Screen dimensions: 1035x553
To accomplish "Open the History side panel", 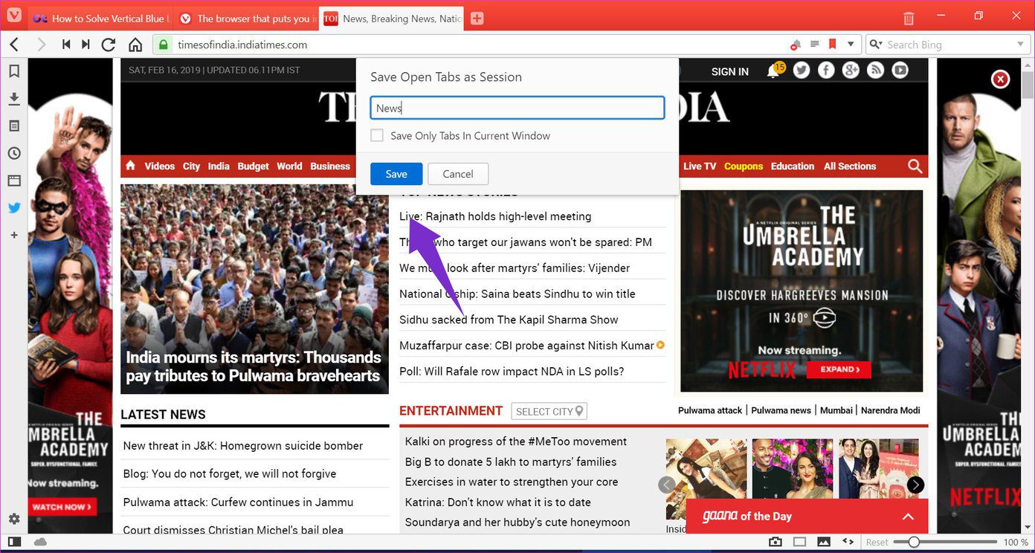I will pos(14,153).
